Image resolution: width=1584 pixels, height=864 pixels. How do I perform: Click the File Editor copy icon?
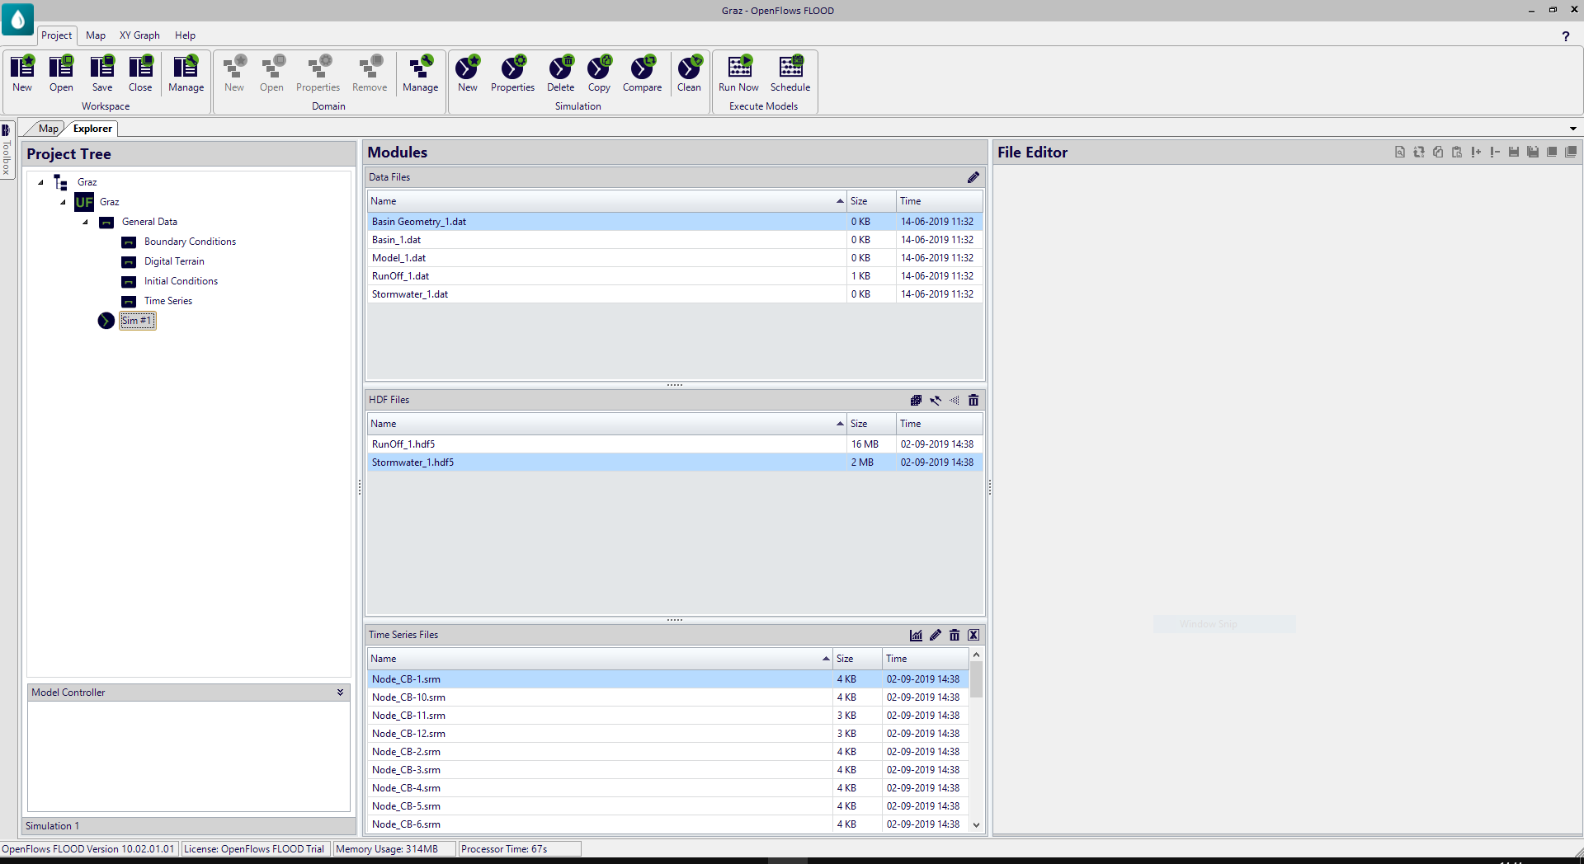tap(1438, 152)
